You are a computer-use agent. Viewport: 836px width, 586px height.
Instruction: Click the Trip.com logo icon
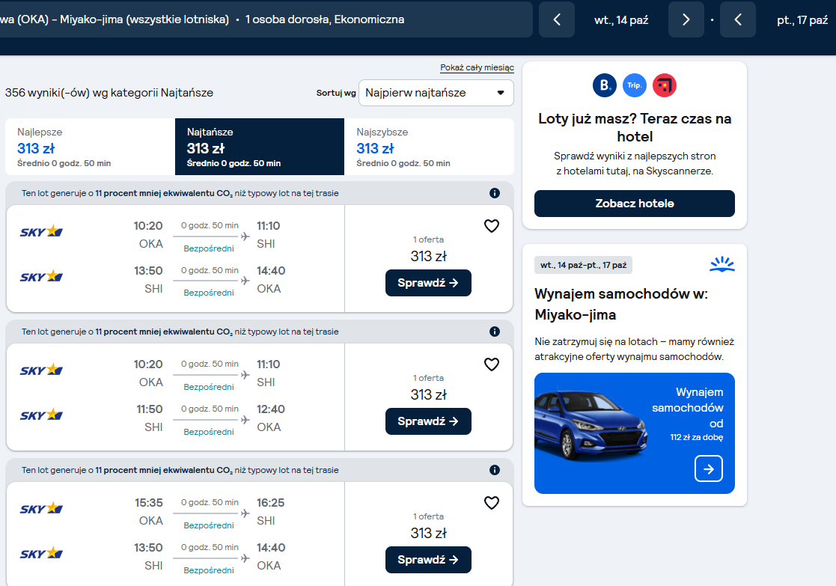635,85
